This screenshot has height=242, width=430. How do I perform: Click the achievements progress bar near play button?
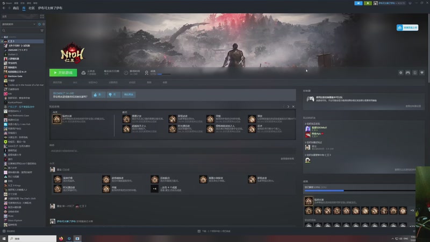click(x=164, y=74)
